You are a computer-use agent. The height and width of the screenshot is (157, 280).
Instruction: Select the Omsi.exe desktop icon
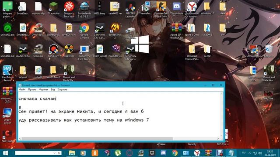tap(38, 51)
